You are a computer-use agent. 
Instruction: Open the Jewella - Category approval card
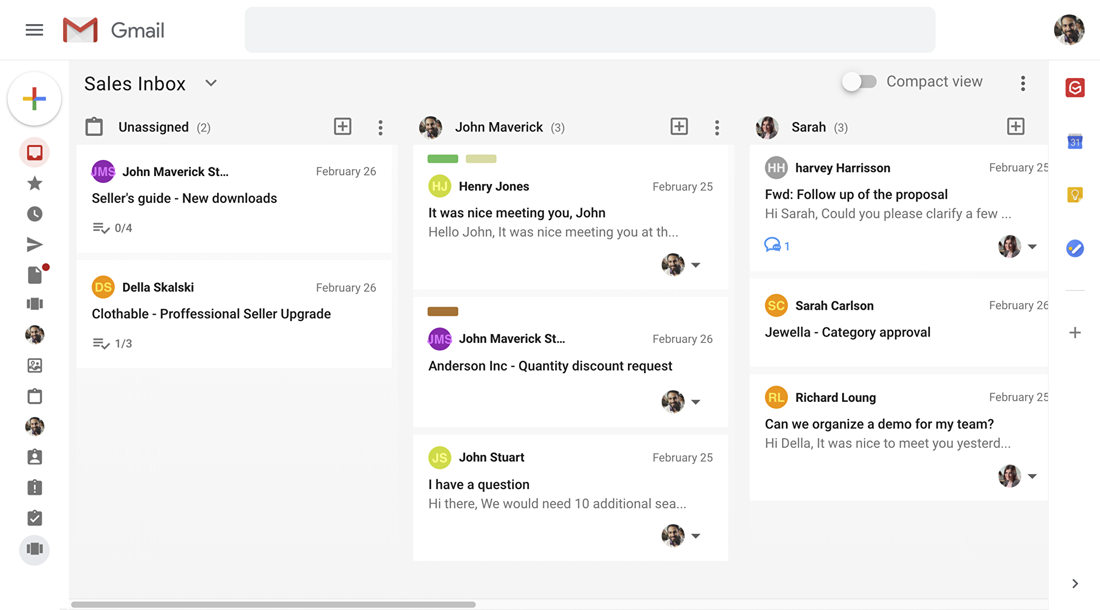point(898,323)
